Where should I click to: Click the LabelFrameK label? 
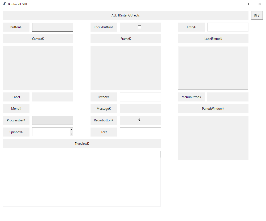(213, 39)
